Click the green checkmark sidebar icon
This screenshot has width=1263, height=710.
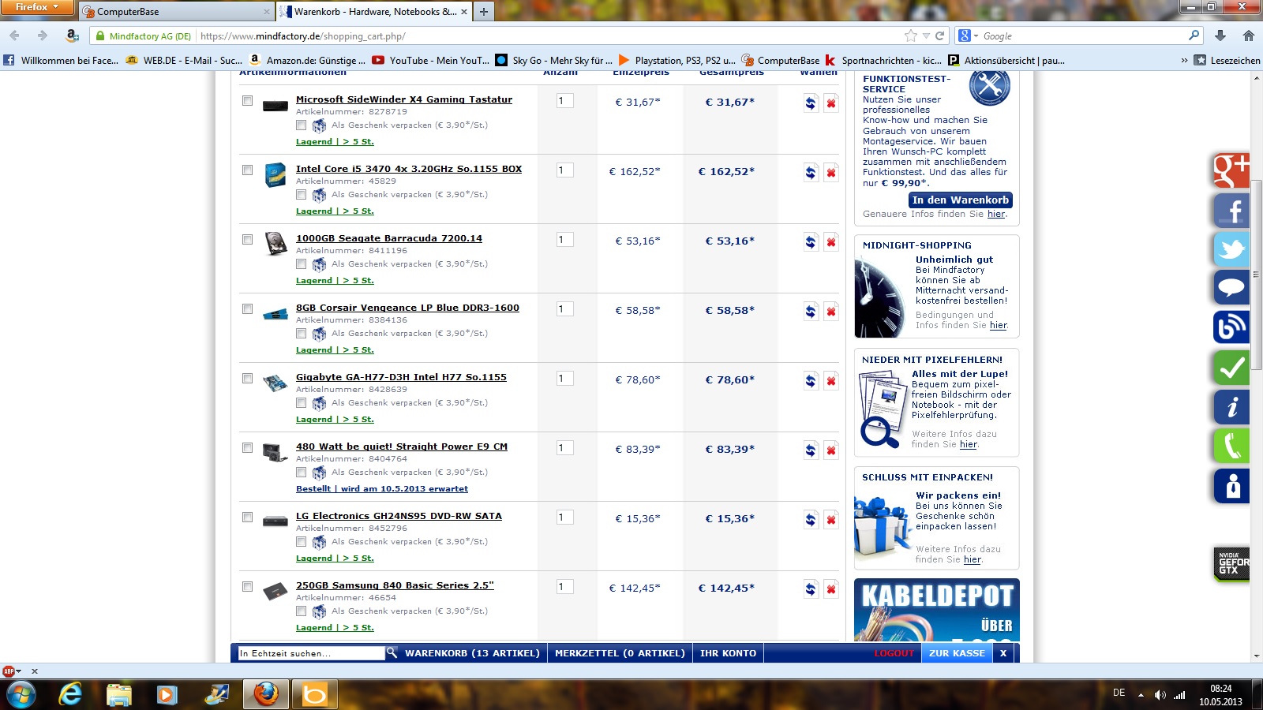tap(1231, 368)
